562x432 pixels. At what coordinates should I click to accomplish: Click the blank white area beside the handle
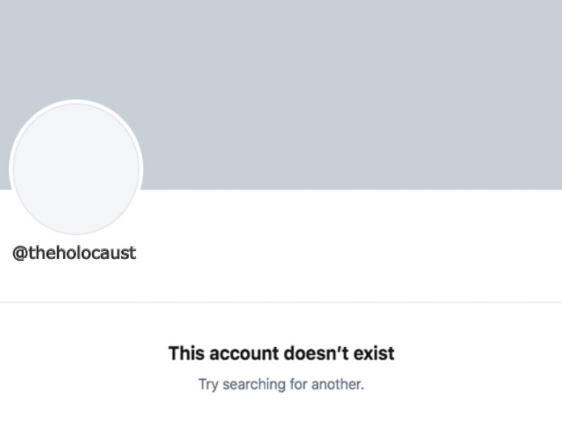coord(328,253)
